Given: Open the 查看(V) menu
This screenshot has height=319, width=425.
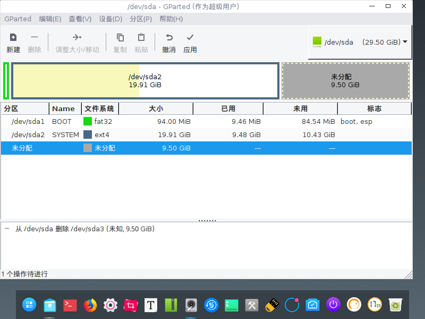Looking at the screenshot, I should 80,19.
